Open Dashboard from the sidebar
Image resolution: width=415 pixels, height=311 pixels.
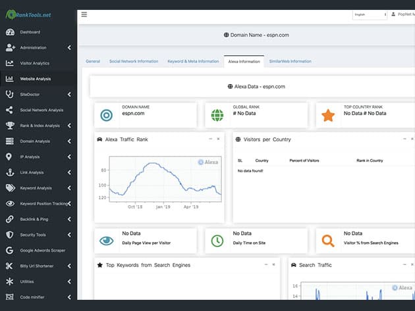click(30, 32)
